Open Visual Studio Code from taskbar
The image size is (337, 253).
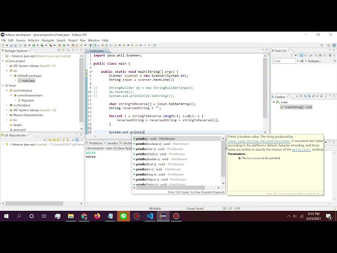(x=150, y=216)
